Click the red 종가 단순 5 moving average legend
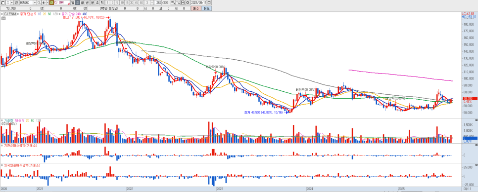Image resolution: width=478 pixels, height=192 pixels. point(28,14)
